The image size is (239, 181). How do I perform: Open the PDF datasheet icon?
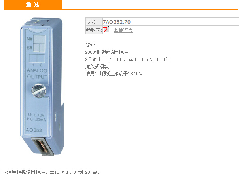tap(106, 29)
